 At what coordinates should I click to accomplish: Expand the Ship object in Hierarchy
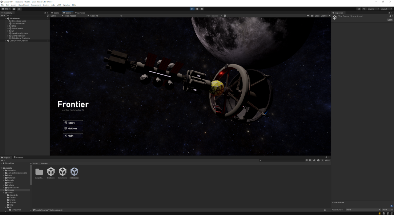coord(8,26)
